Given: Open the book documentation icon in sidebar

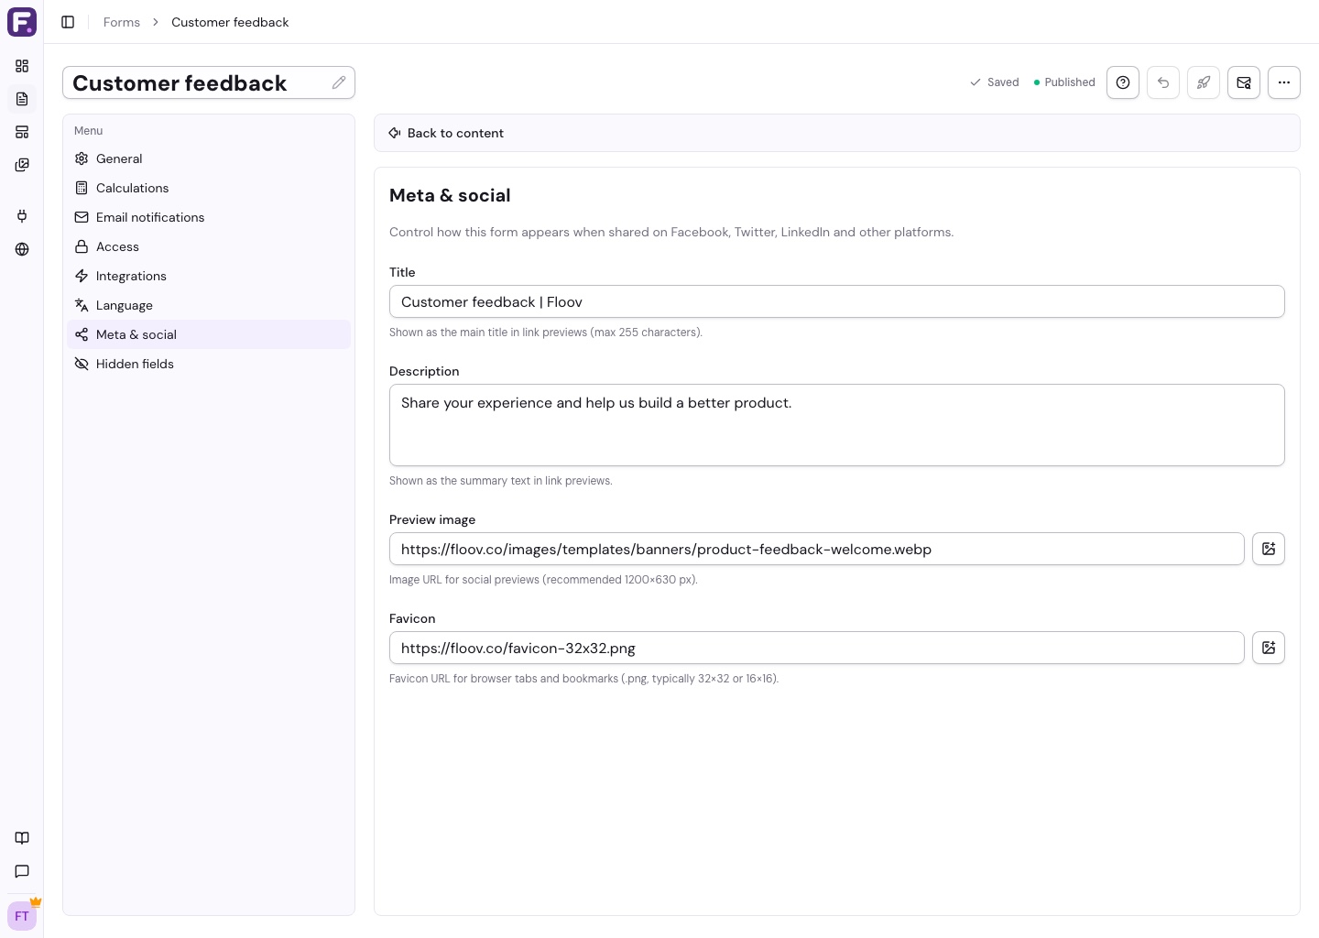Looking at the screenshot, I should 22,838.
